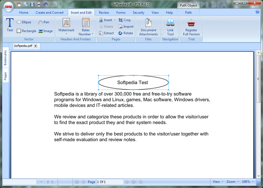Click the Delete pages button
Viewport: 263px width, 188px height.
(106, 27)
